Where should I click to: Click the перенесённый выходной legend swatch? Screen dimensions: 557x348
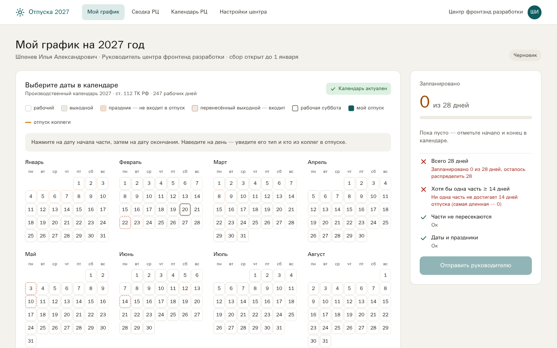point(195,108)
